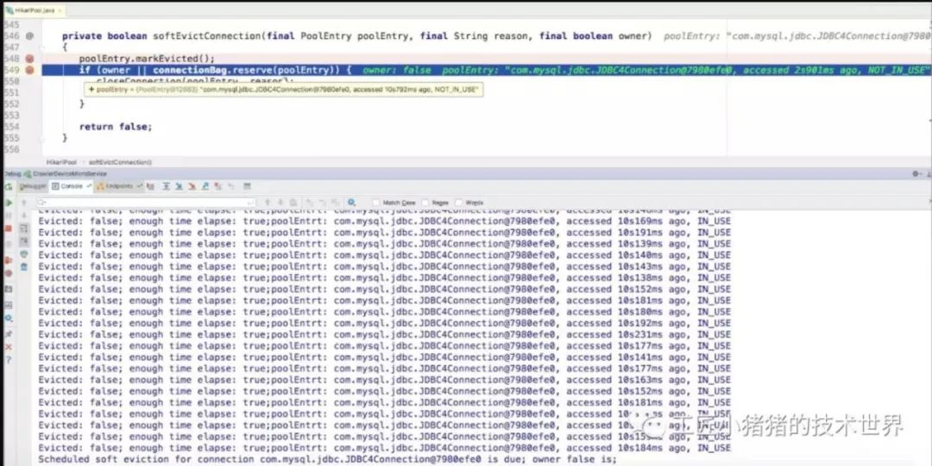Click CrawlerDeviceMicroService debug session label

click(x=70, y=173)
